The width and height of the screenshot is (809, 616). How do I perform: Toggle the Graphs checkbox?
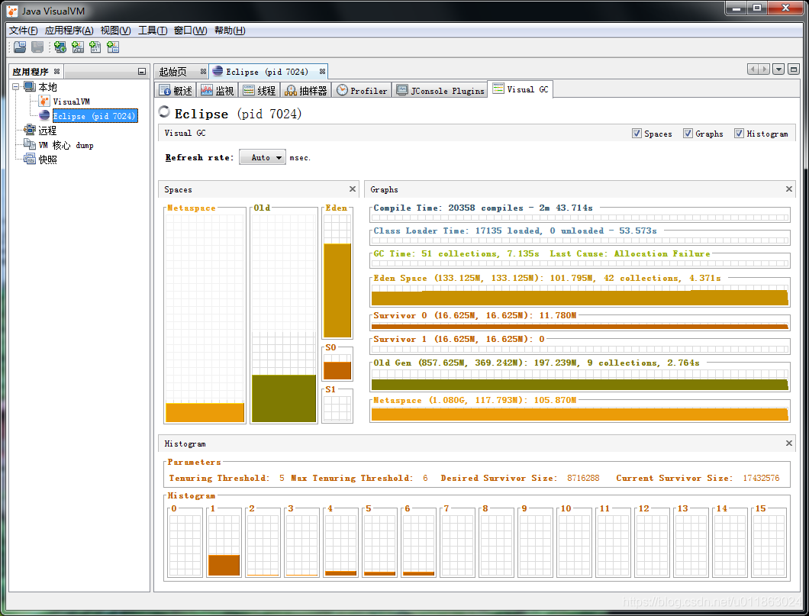[x=688, y=134]
